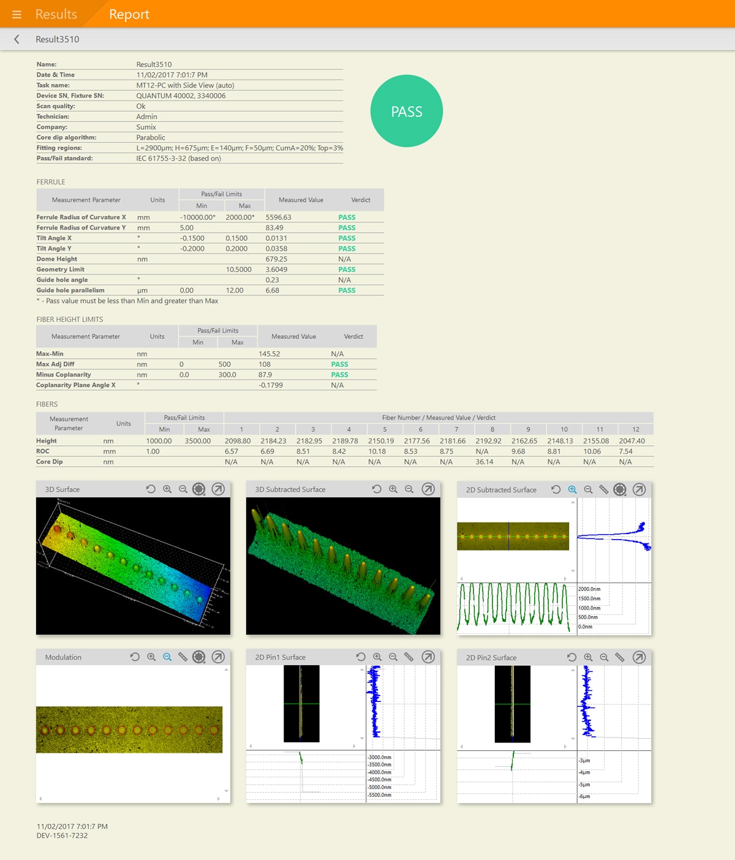Switch to the Results tab
The width and height of the screenshot is (735, 860).
[56, 14]
